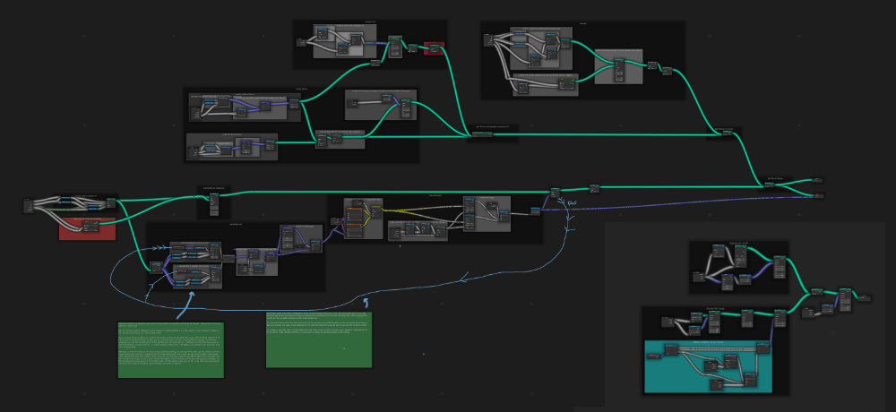Select the far-left input node of the graph

click(30, 206)
